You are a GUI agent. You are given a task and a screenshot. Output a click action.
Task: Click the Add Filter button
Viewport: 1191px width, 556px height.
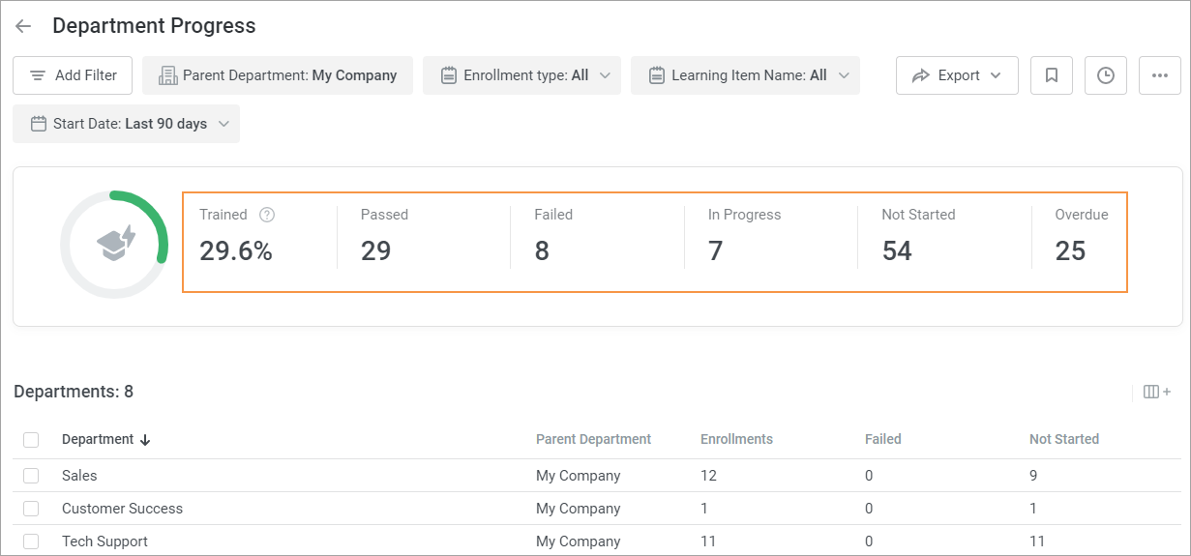[74, 75]
